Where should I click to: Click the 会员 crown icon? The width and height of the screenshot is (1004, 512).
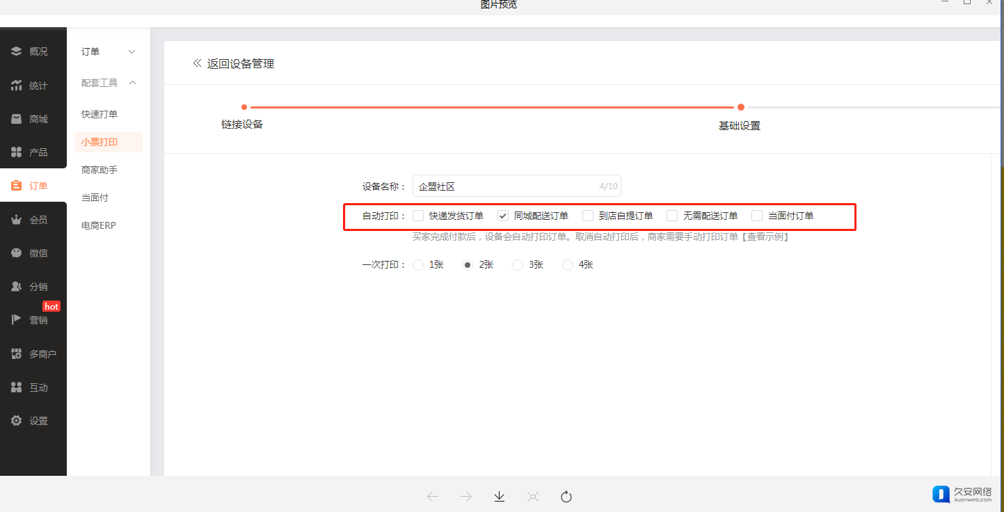point(17,220)
